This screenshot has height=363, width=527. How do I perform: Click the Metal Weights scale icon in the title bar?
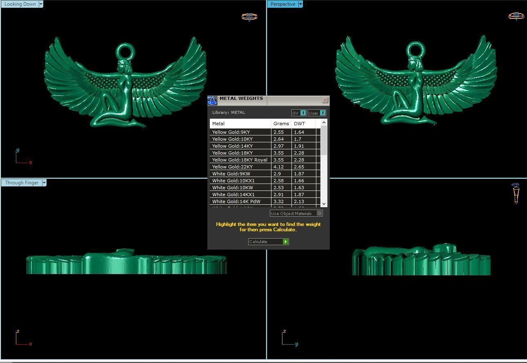(212, 100)
